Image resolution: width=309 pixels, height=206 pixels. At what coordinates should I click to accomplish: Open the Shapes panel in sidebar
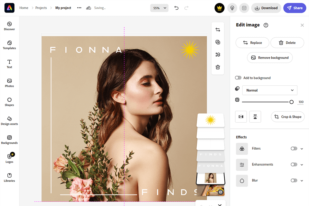(x=9, y=102)
